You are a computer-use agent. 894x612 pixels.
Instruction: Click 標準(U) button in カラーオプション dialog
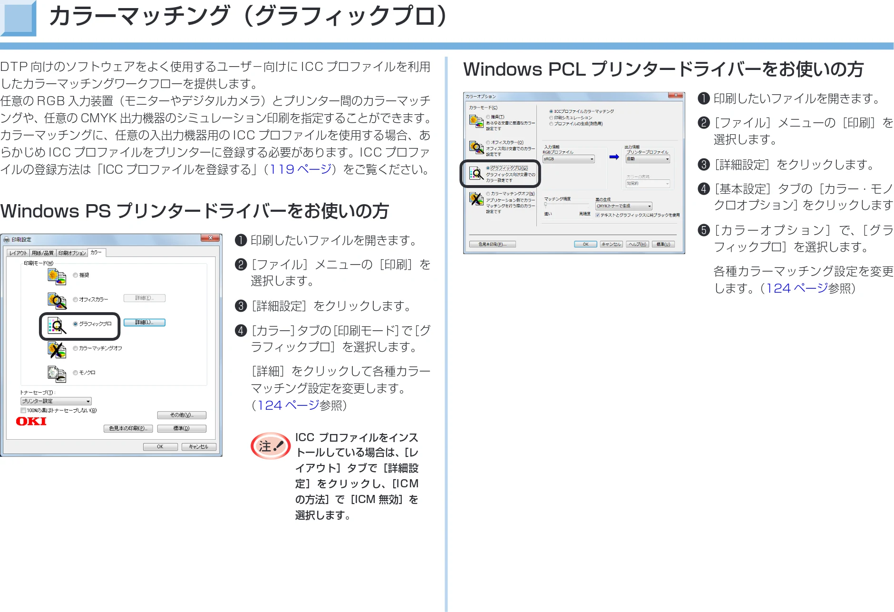click(x=663, y=244)
